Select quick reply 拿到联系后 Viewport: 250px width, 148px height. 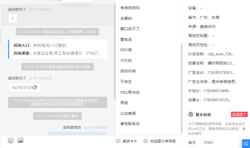pyautogui.click(x=130, y=124)
